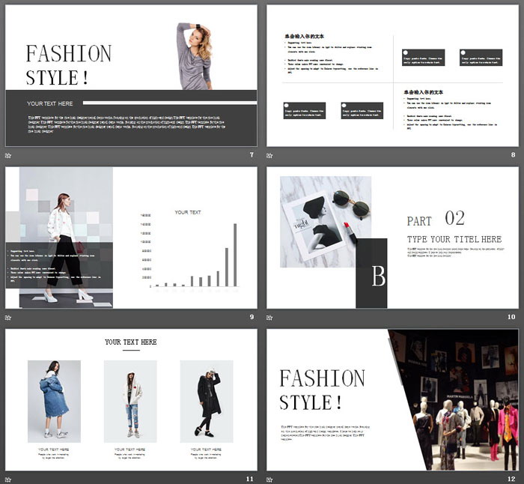The width and height of the screenshot is (524, 484).
Task: Select slide 7 with the Fashion Style title
Action: (131, 75)
